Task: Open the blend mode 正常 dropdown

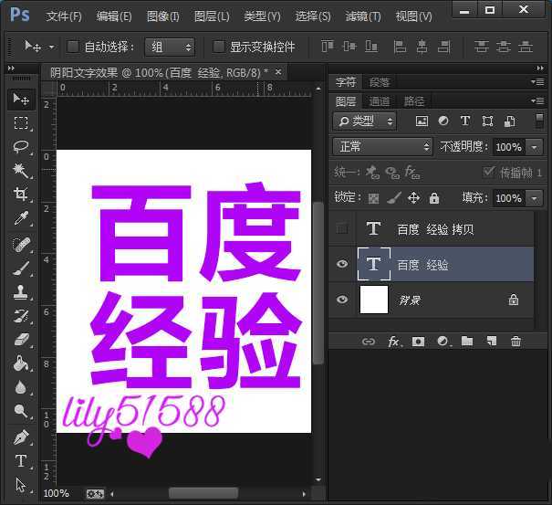Action: (383, 146)
